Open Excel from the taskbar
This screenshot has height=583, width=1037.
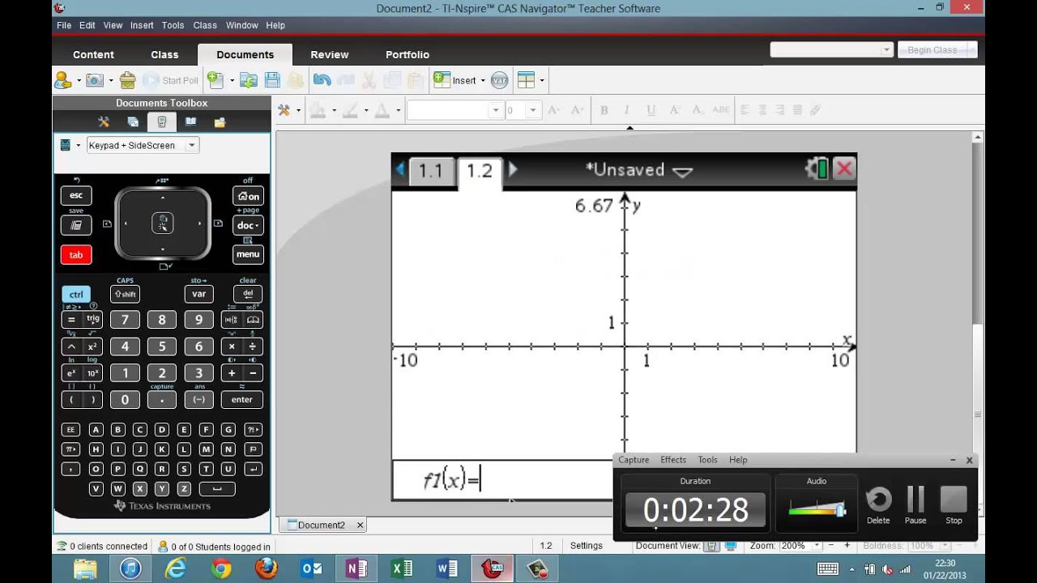point(402,569)
